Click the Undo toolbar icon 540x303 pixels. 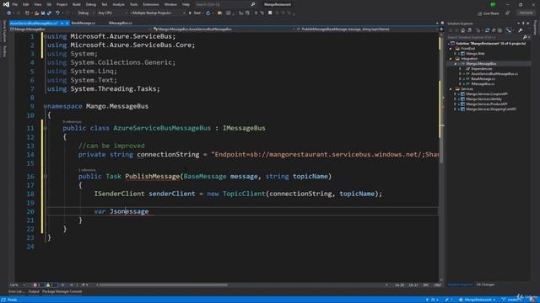[x=57, y=13]
